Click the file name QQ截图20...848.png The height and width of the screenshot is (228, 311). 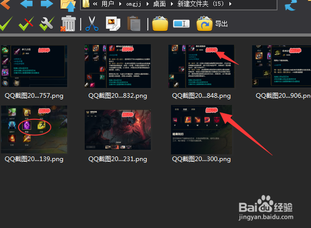(201, 96)
